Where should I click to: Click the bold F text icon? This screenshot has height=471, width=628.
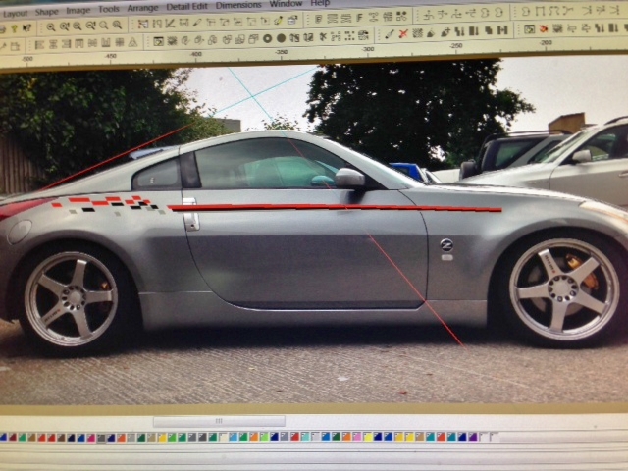pos(359,18)
